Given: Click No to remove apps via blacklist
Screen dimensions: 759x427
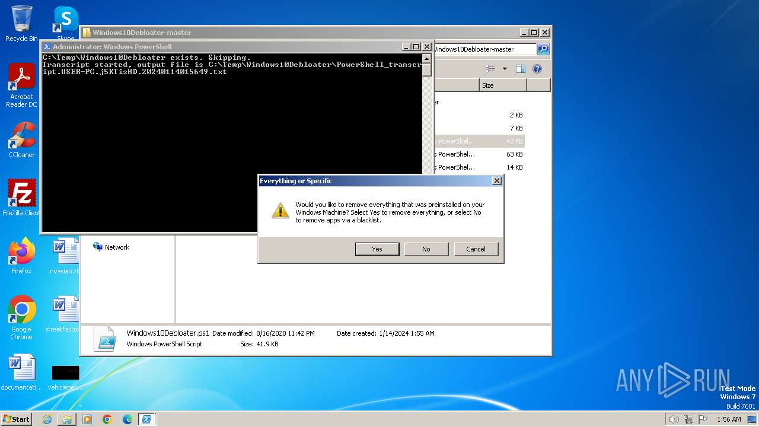Looking at the screenshot, I should pos(426,249).
